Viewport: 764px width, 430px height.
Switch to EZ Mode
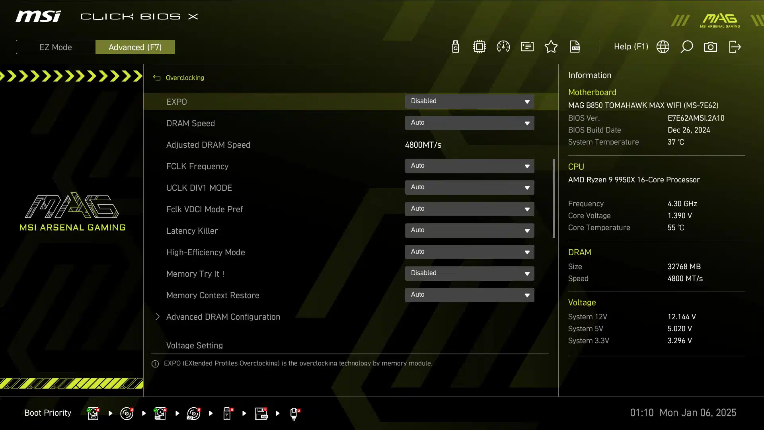point(56,47)
